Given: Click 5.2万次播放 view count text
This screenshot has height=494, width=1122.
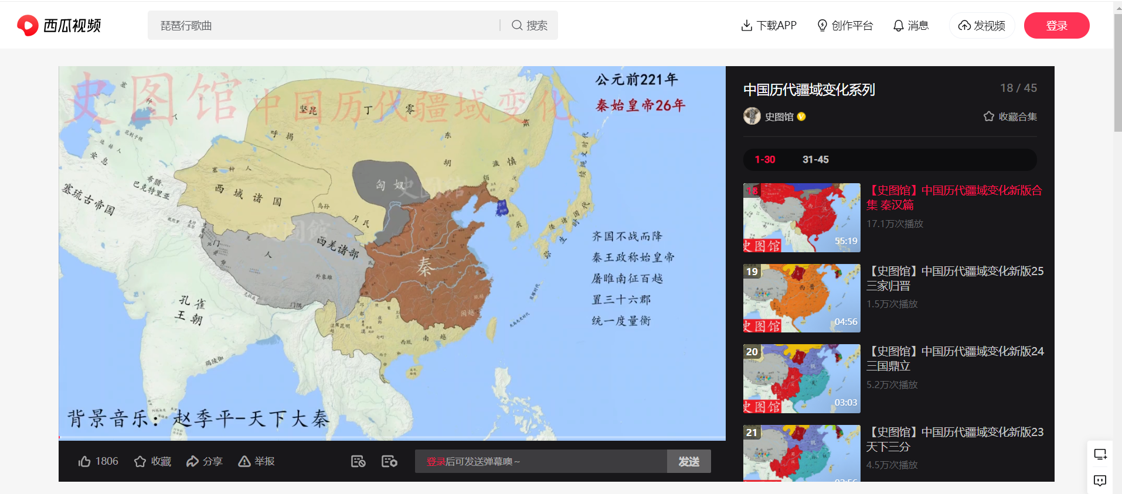Looking at the screenshot, I should tap(892, 385).
